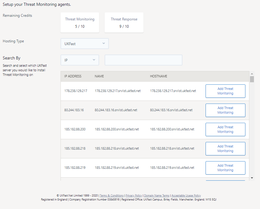260x209 pixels.
Task: Add Threat Monitoring for 185.182.88.200
Action: [225, 129]
